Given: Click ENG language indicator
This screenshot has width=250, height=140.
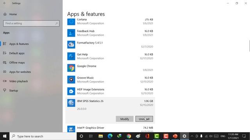Looking at the screenshot, I should [223, 136].
